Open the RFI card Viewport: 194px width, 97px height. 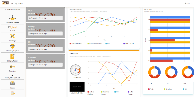[45, 46]
